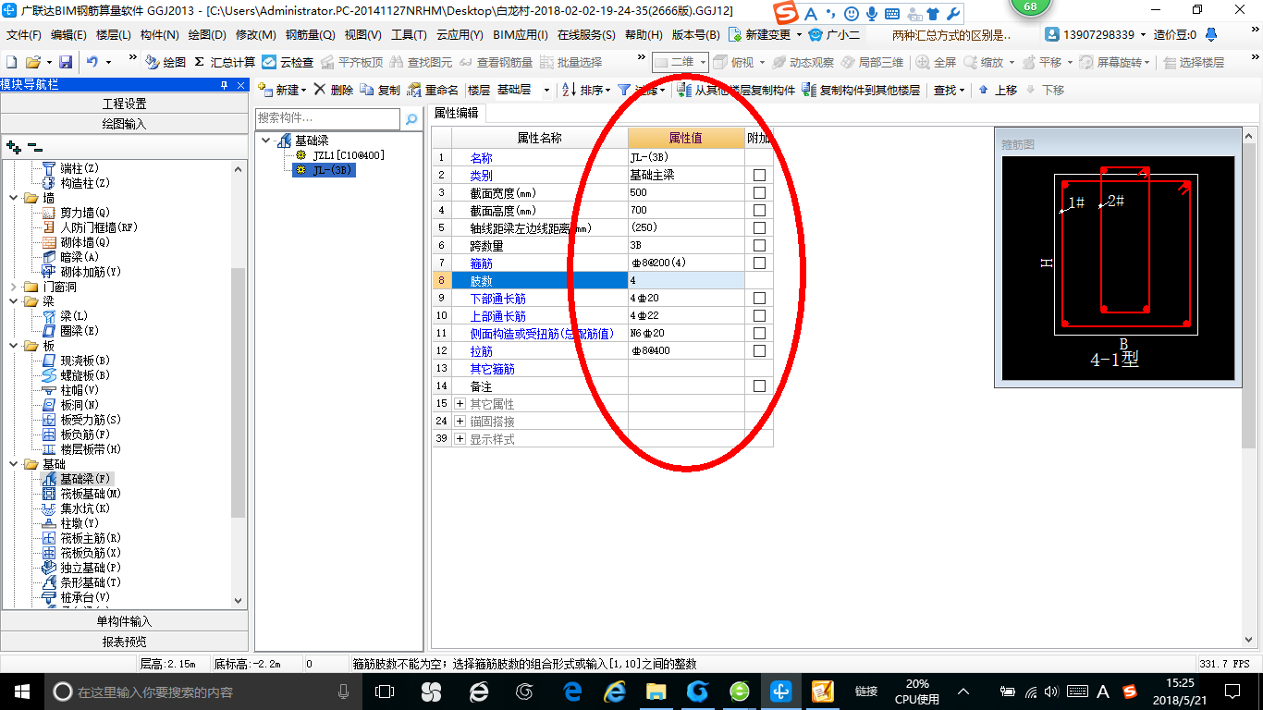Expand the 其它属性 property group
Viewport: 1263px width, 710px height.
(460, 404)
